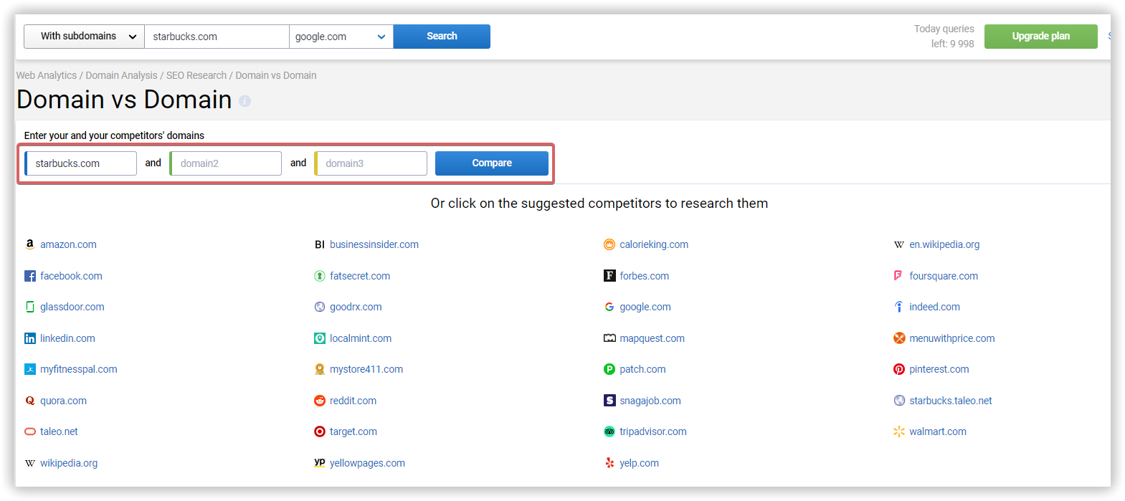The image size is (1125, 501).
Task: Open Web Analytics breadcrumb link
Action: (x=47, y=75)
